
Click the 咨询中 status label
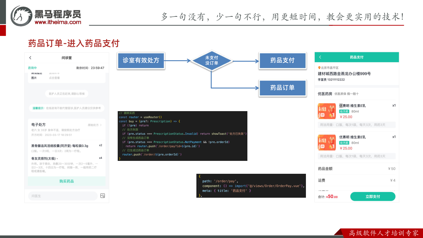coord(32,68)
